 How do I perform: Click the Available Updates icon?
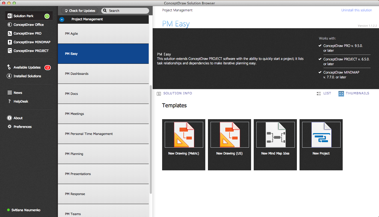tap(9, 67)
